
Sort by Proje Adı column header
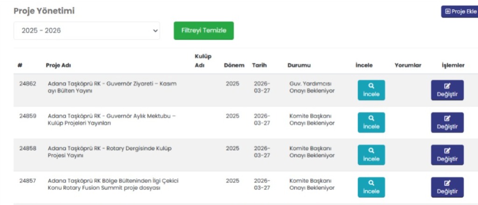tap(58, 65)
